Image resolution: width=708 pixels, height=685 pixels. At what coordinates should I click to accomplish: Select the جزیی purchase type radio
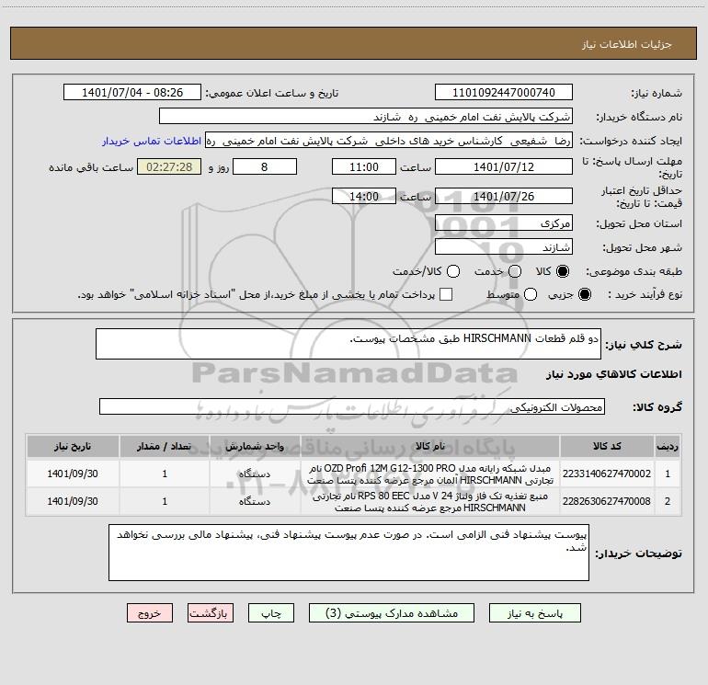point(584,294)
